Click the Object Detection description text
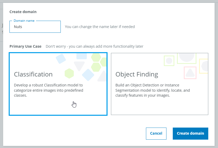 (x=153, y=90)
